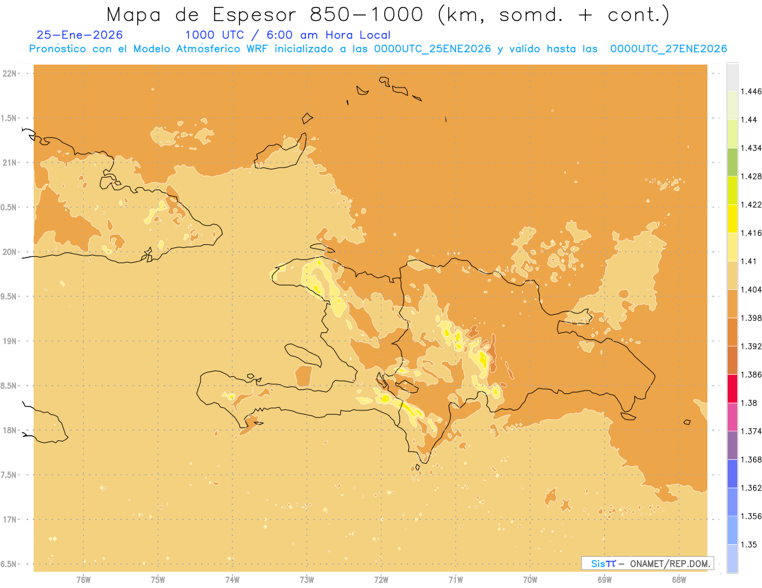This screenshot has width=762, height=588.
Task: Pick the red swatch between 1.38 and 1.386
Action: 732,389
